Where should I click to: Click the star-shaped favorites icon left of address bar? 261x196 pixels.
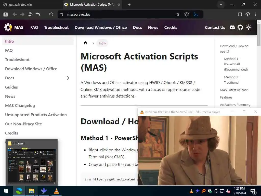[x=51, y=14]
